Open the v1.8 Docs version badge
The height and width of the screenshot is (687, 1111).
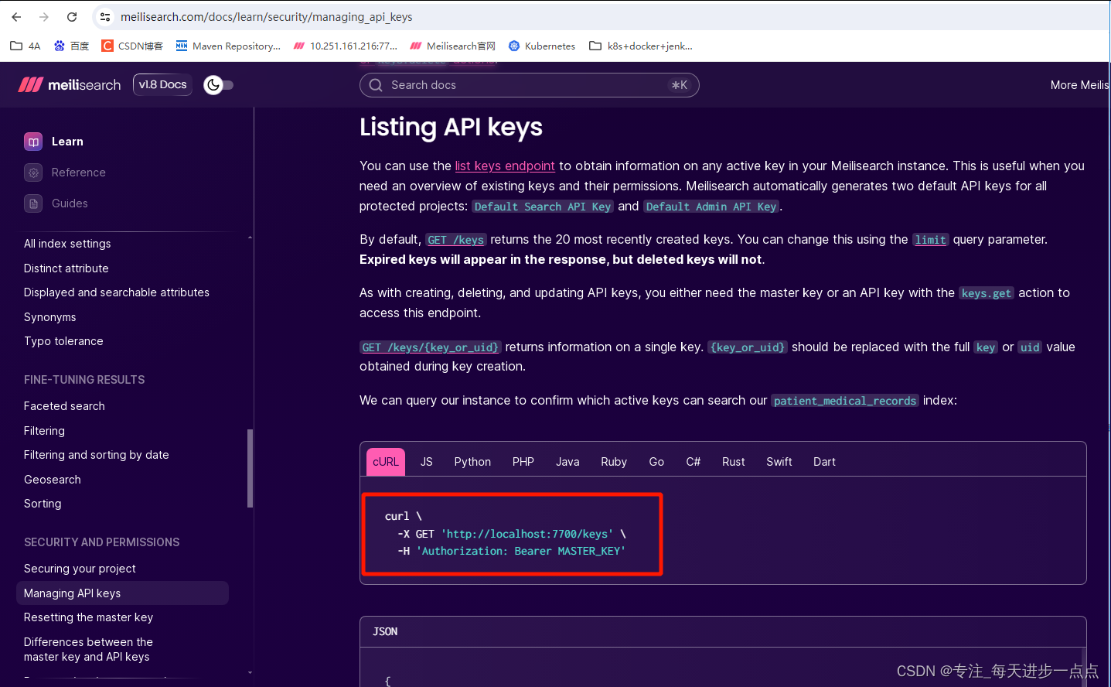coord(162,84)
